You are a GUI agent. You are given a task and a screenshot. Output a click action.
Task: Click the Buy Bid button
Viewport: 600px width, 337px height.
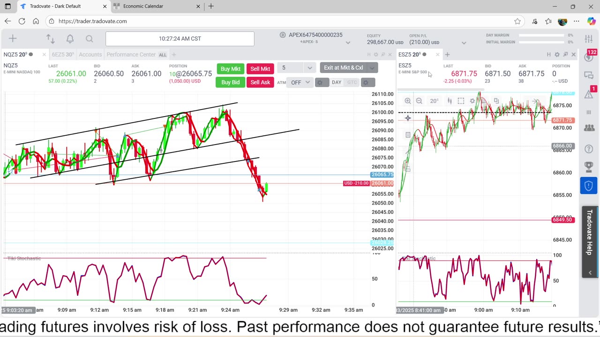230,82
